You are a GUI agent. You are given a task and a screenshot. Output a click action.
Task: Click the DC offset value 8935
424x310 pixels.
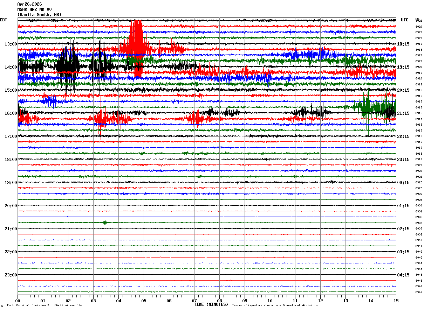click(419, 223)
